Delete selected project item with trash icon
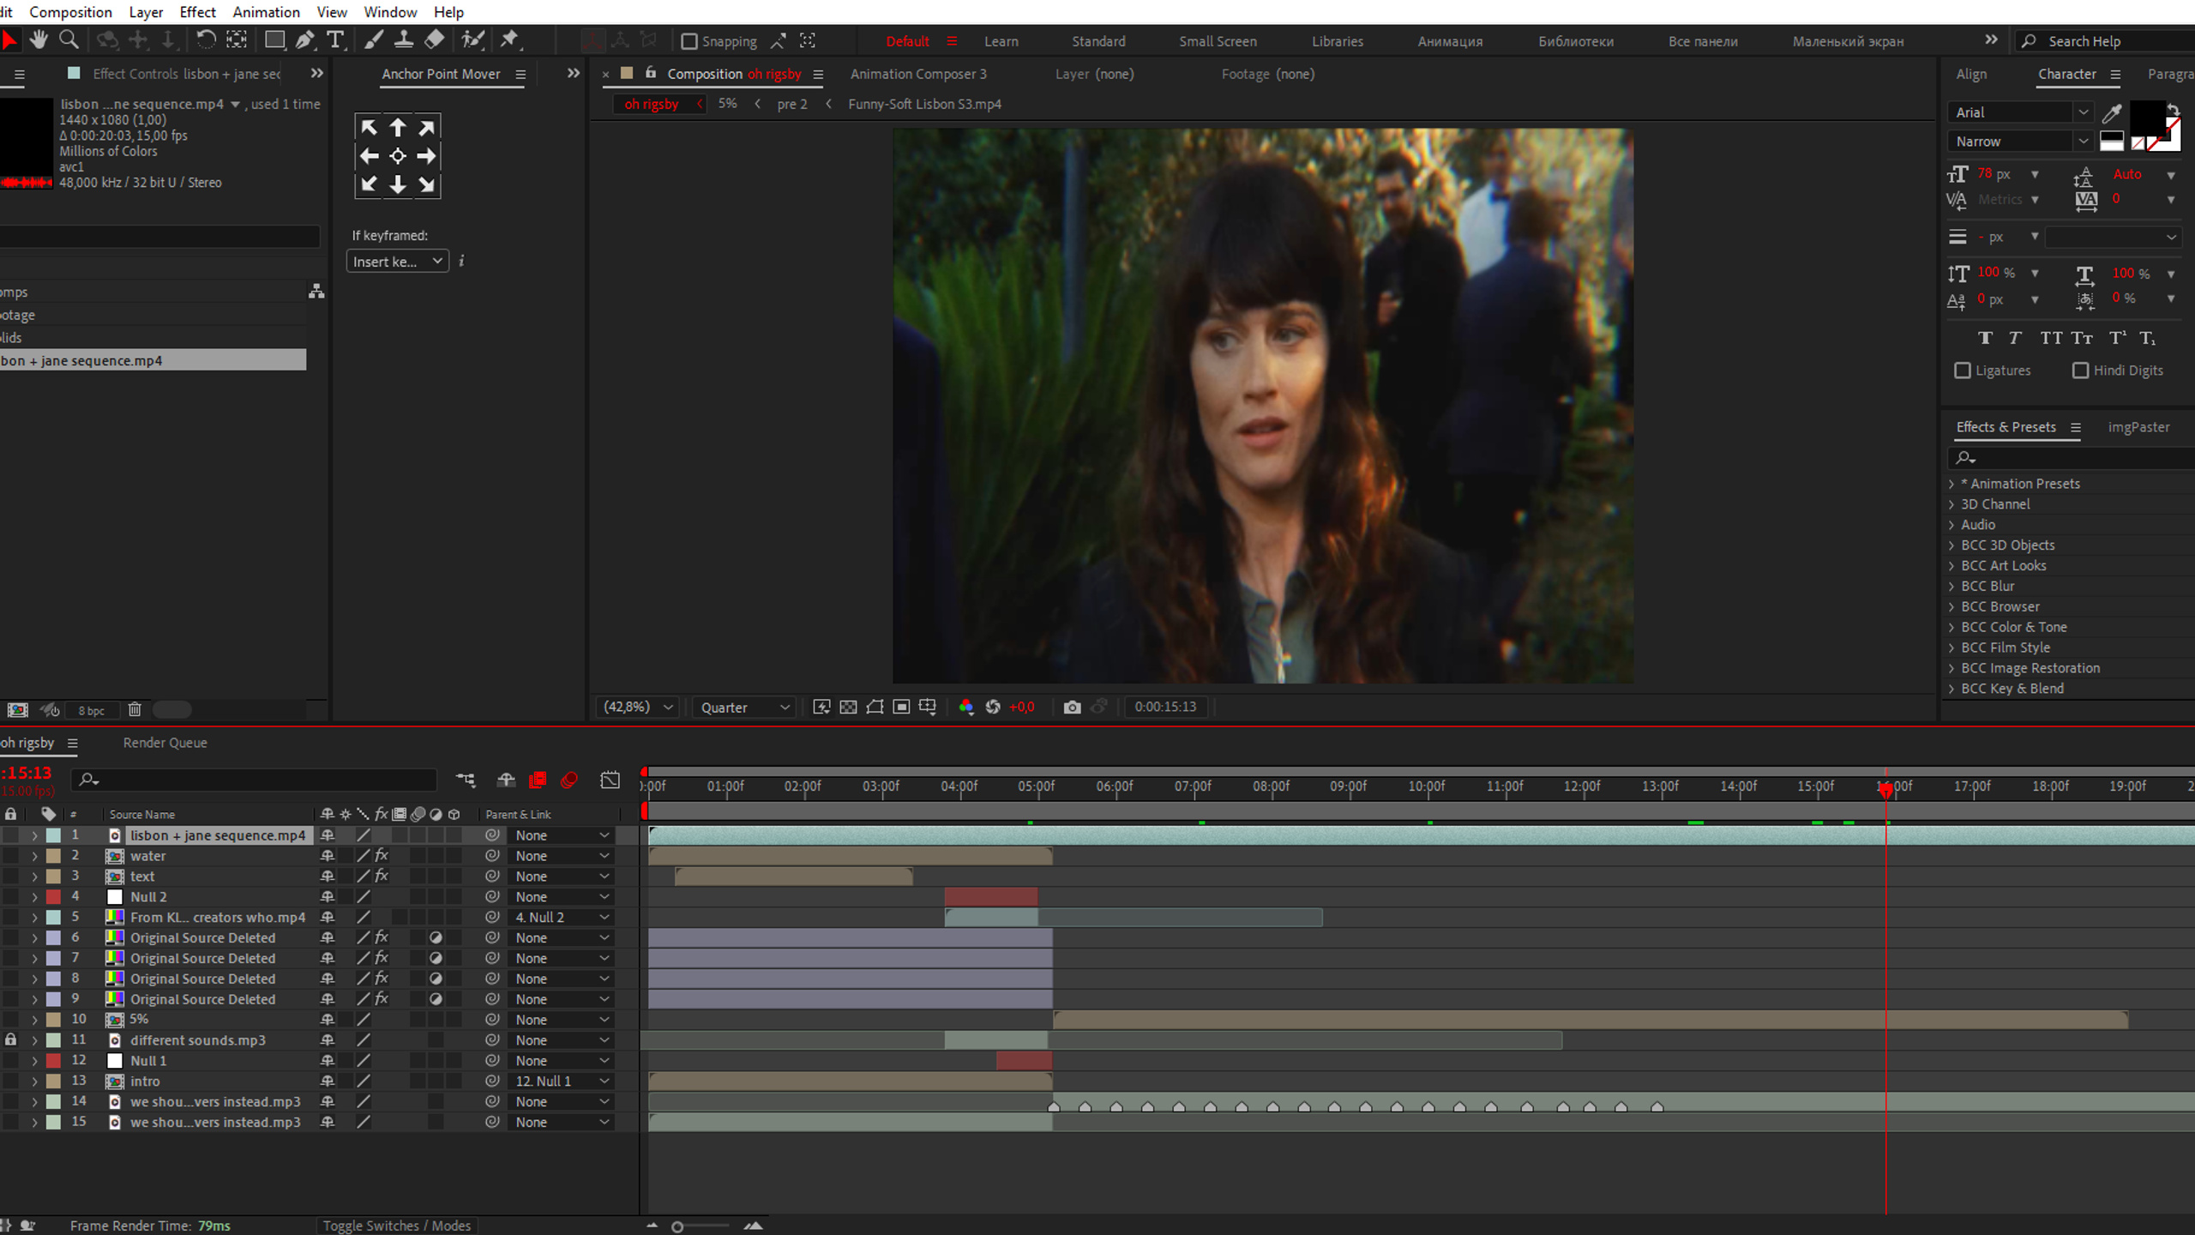This screenshot has width=2195, height=1235. pyautogui.click(x=135, y=709)
